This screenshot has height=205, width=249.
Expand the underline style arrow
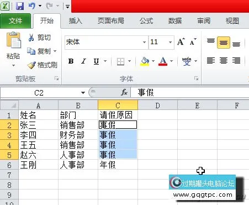tap(105, 61)
